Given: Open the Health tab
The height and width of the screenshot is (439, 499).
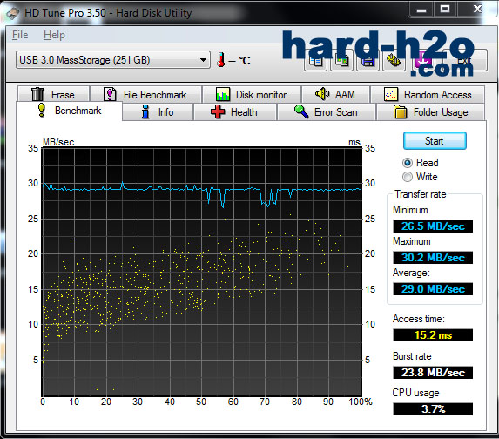Looking at the screenshot, I should (x=235, y=112).
